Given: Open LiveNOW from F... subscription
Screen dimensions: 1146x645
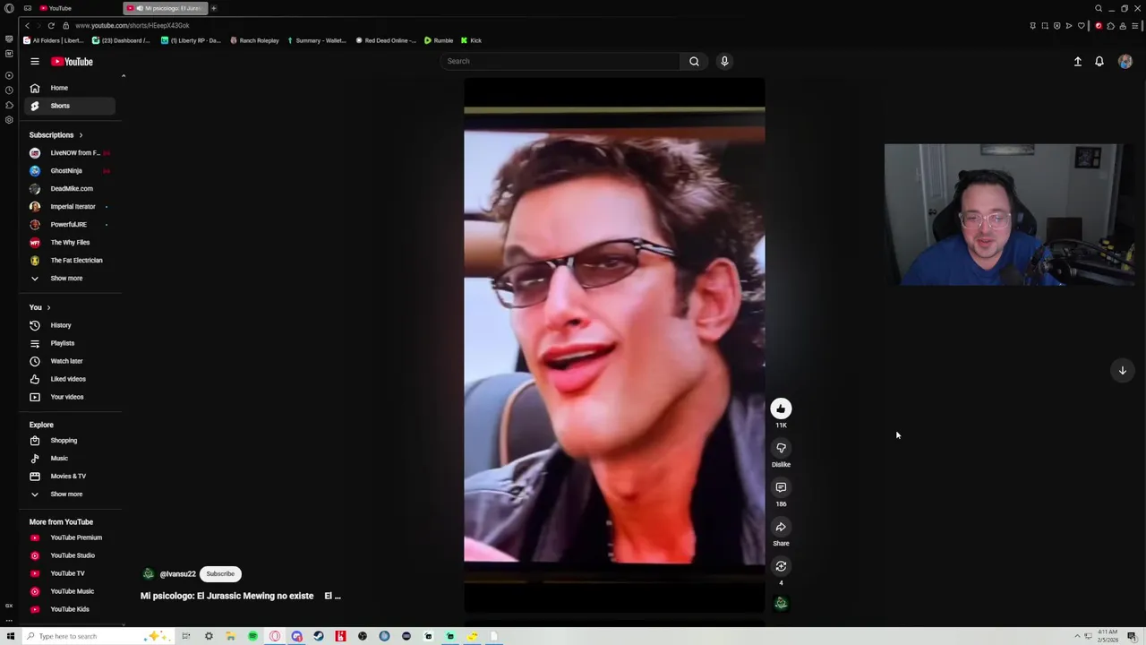Looking at the screenshot, I should 71,153.
